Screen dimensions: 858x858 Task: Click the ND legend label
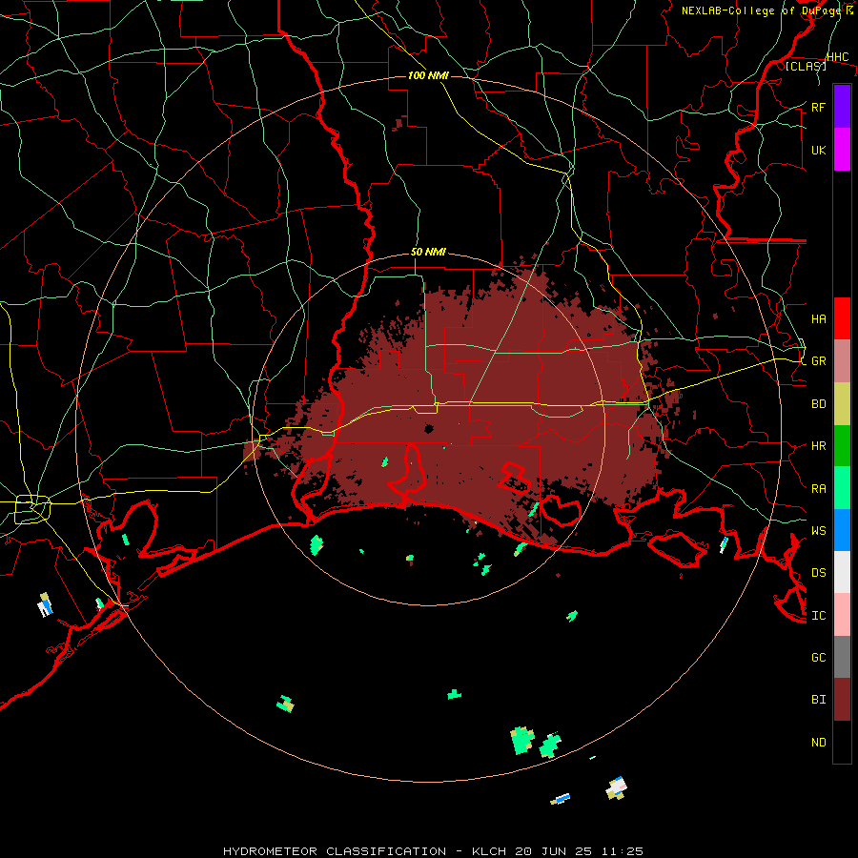(x=818, y=743)
